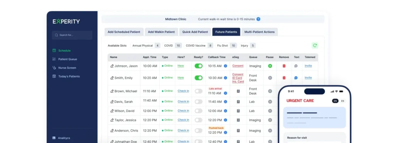This screenshot has width=395, height=143.
Task: Open Ins. Card link for Smith, Emily
Action: pos(238,82)
